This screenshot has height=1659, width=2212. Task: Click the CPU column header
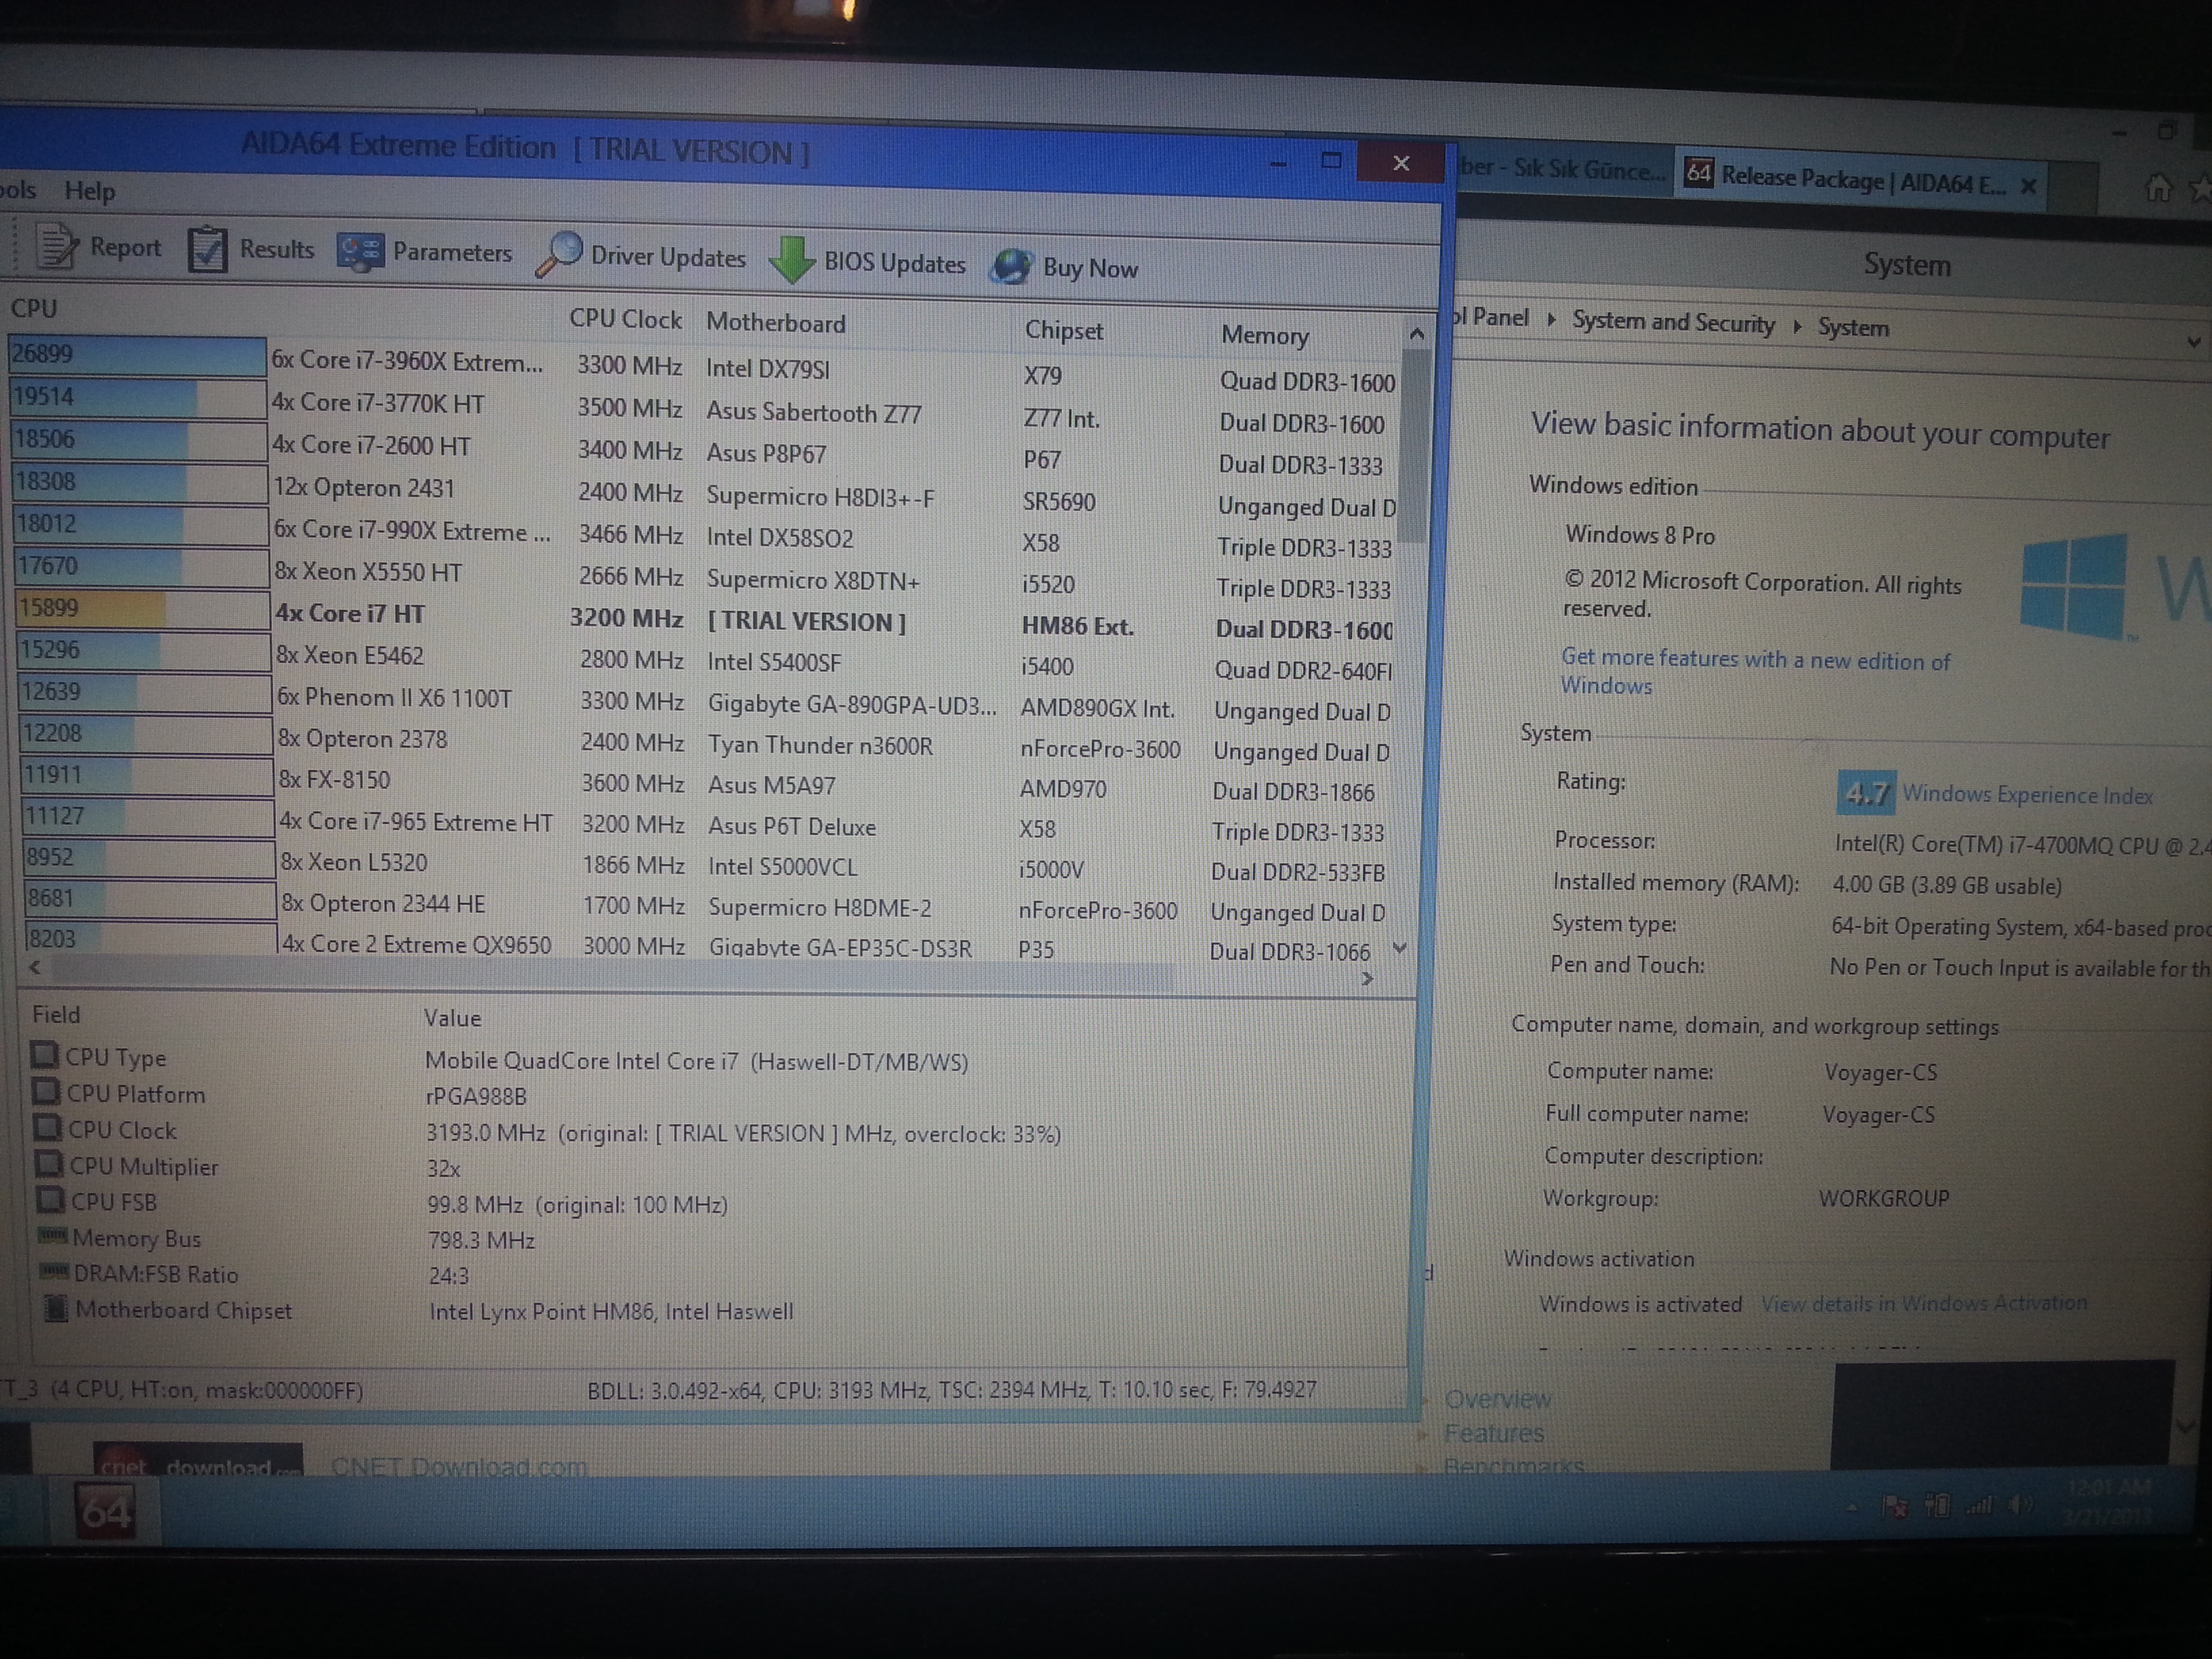click(x=34, y=308)
